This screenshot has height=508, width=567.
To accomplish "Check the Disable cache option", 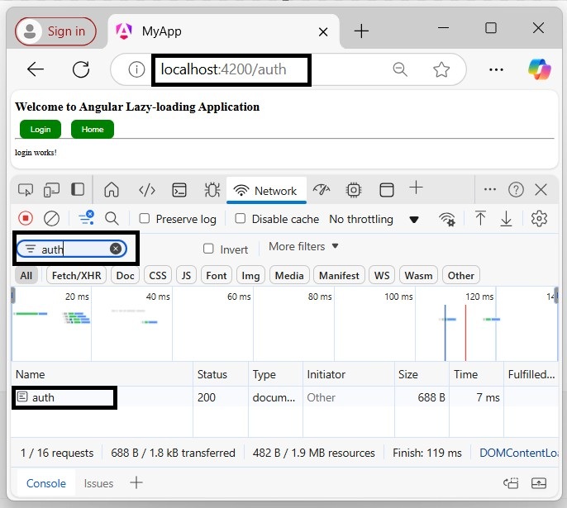I will [x=241, y=219].
